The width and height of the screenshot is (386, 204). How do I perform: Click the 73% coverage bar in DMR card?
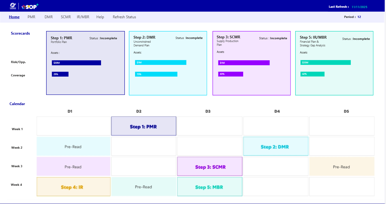tap(156, 74)
